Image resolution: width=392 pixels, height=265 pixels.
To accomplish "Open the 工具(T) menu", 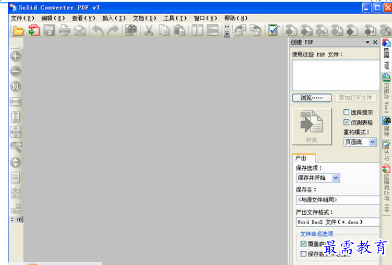I will click(x=175, y=18).
